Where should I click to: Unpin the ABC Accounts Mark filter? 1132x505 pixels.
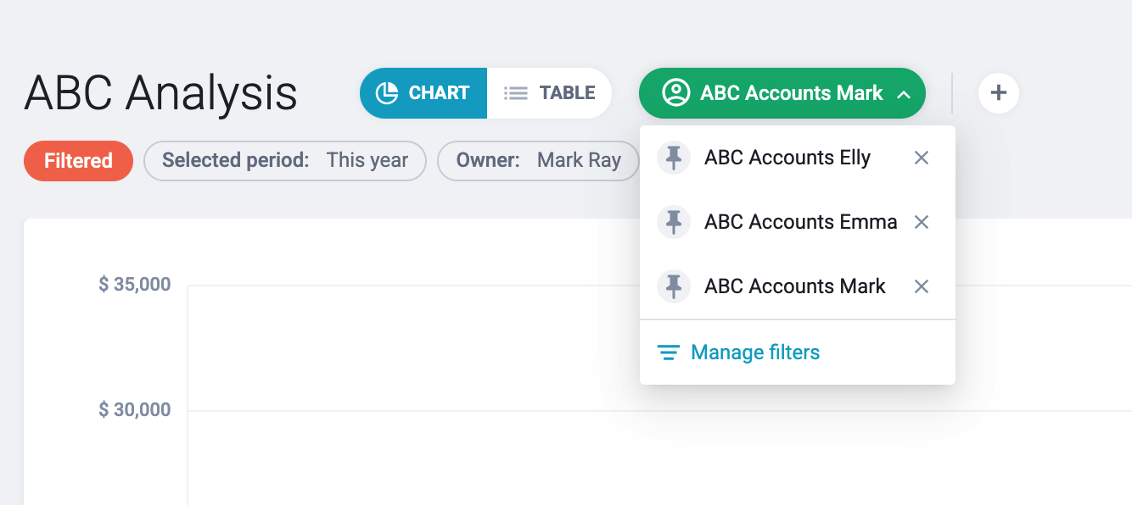click(674, 286)
